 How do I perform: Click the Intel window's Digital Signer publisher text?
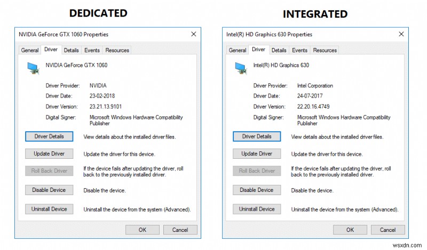coord(344,120)
